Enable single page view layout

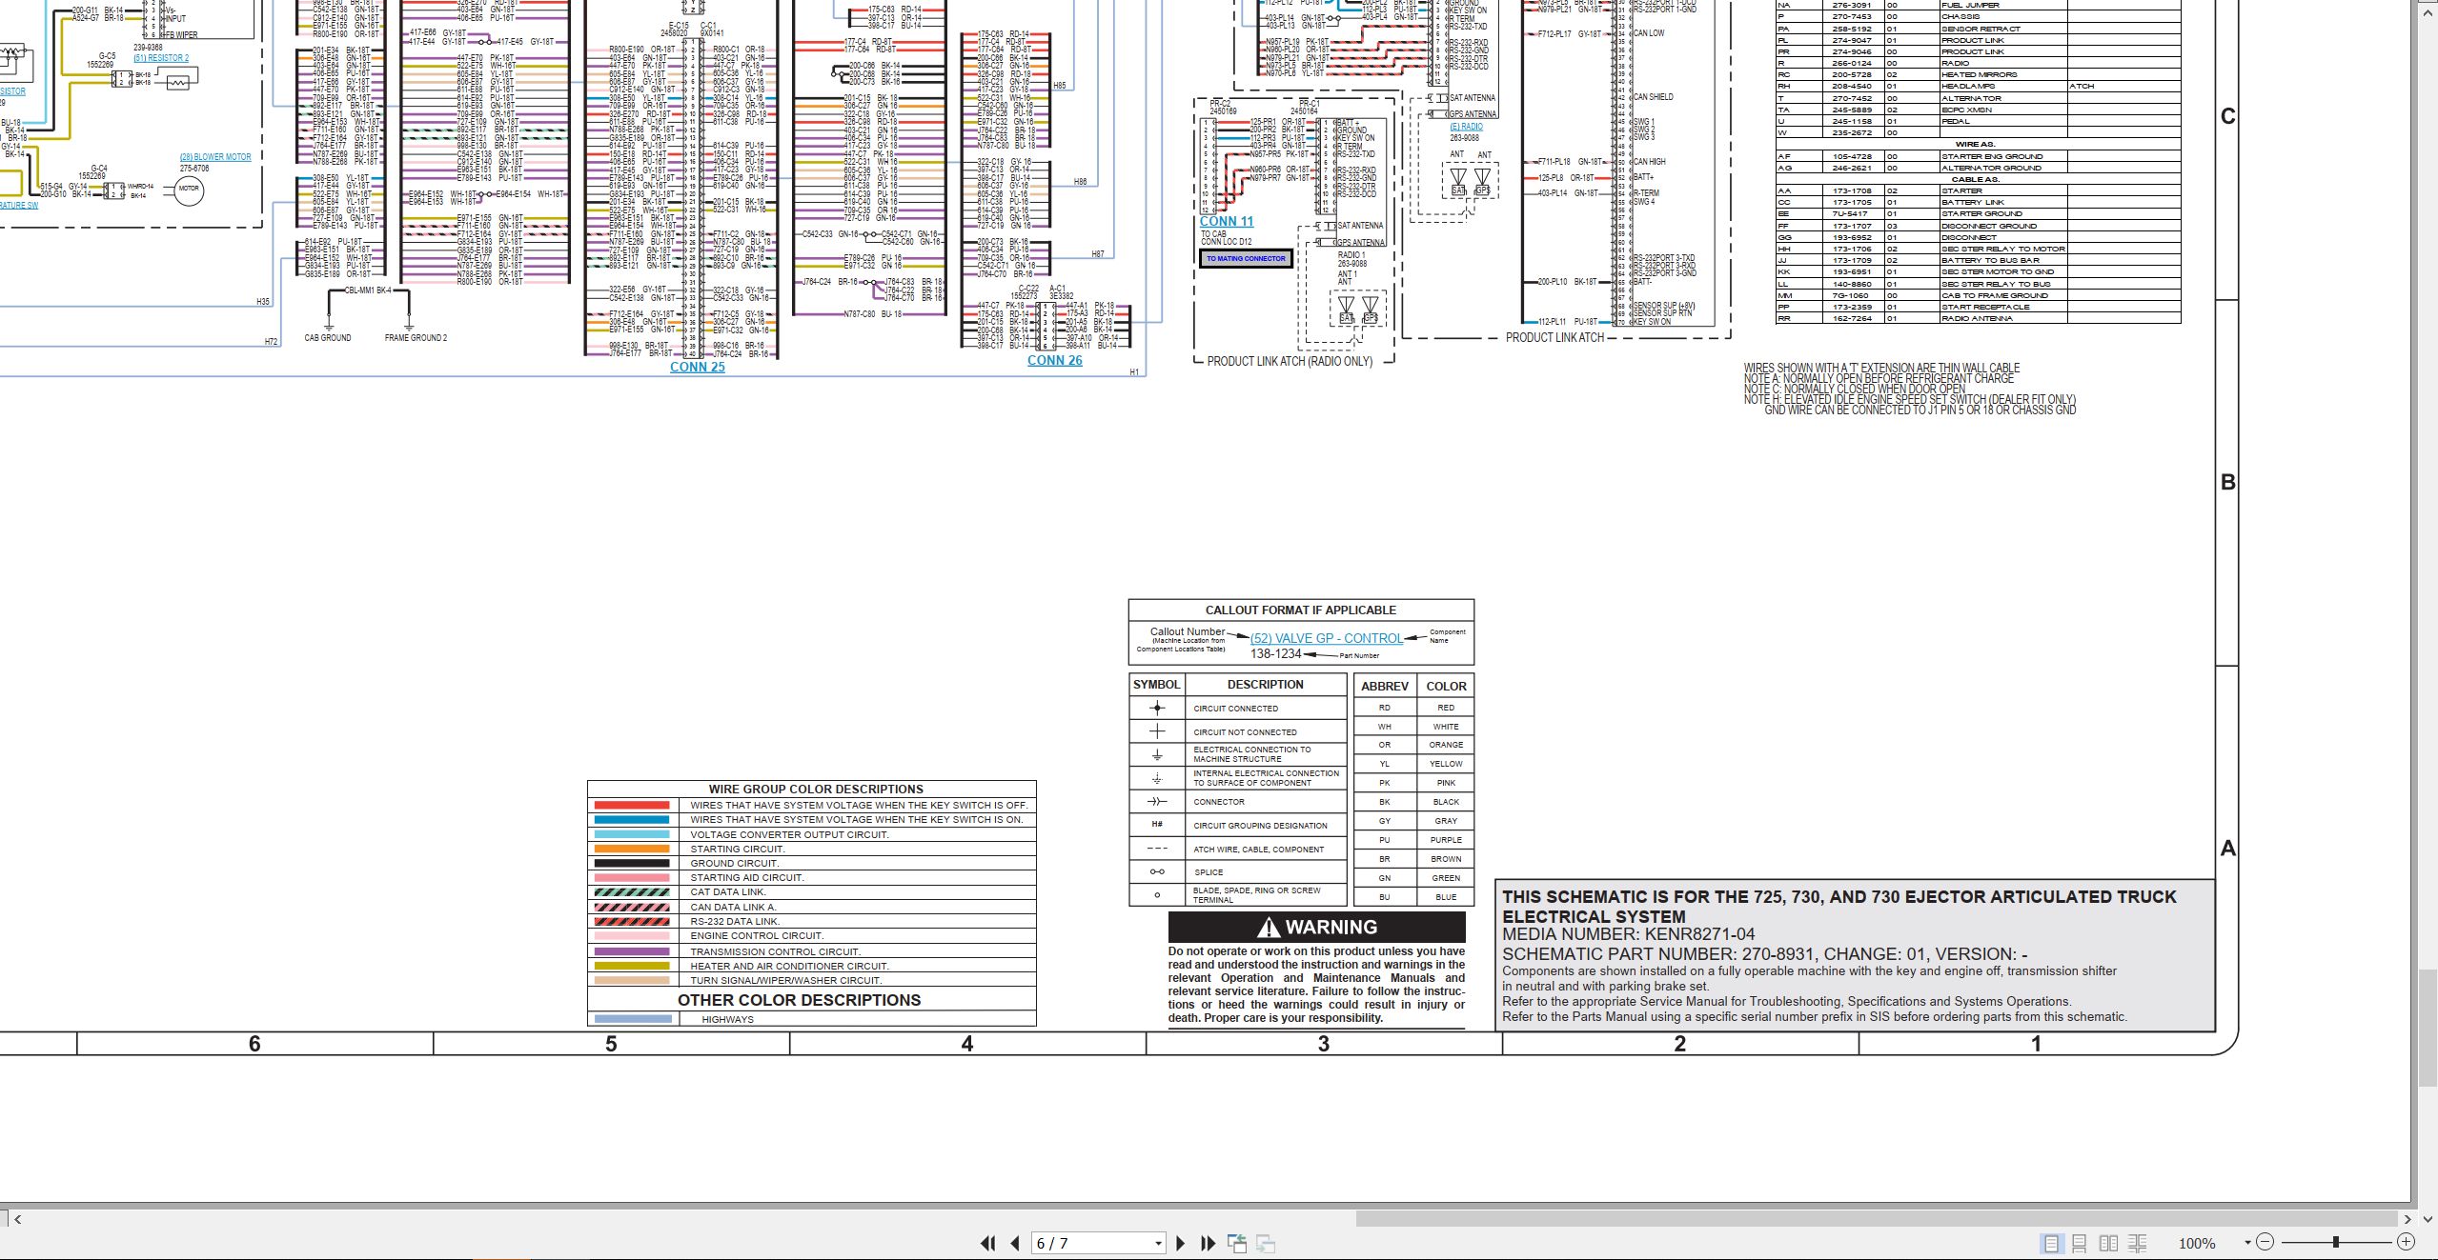coord(2051,1243)
